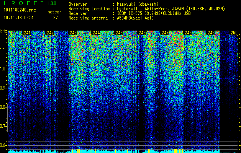Click the 0248 time marker

187,33
